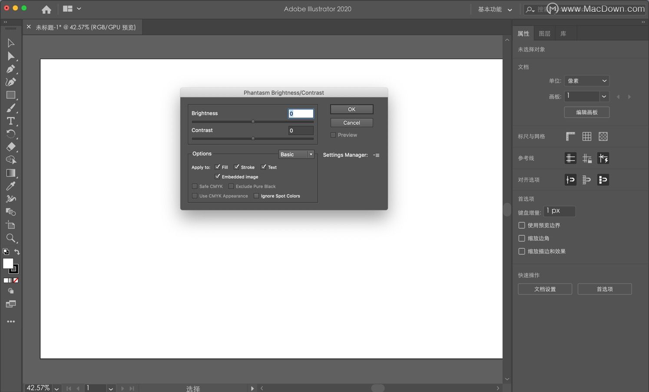This screenshot has height=392, width=649.
Task: Enable 缩放边角 checkbox
Action: pyautogui.click(x=522, y=238)
